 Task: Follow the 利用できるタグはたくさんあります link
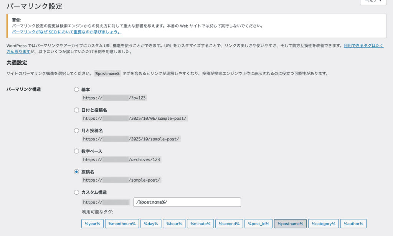363,45
